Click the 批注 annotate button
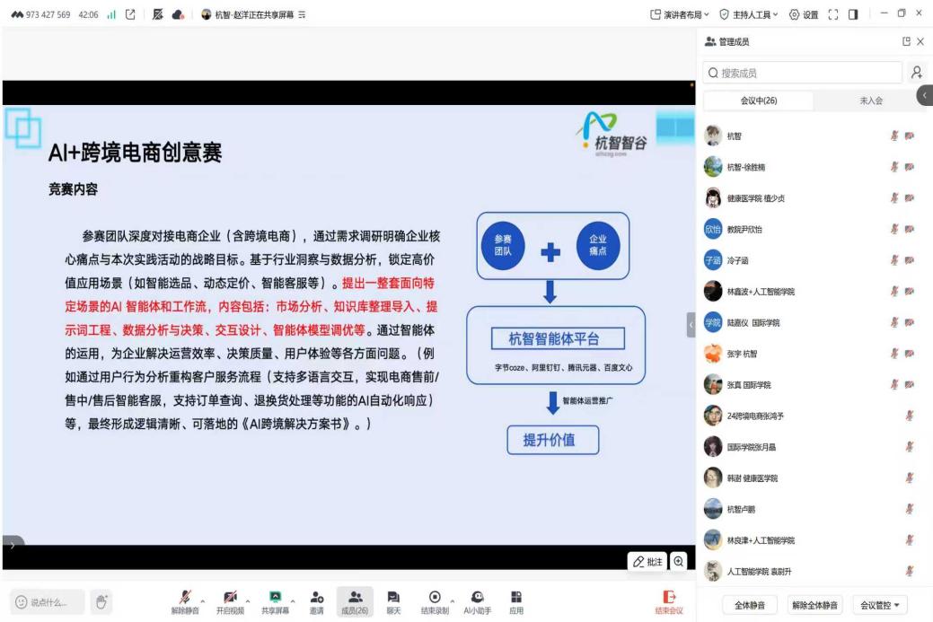The height and width of the screenshot is (622, 933). pyautogui.click(x=648, y=562)
